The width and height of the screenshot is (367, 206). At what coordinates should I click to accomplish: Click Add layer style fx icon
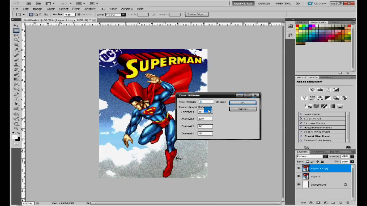(x=311, y=203)
